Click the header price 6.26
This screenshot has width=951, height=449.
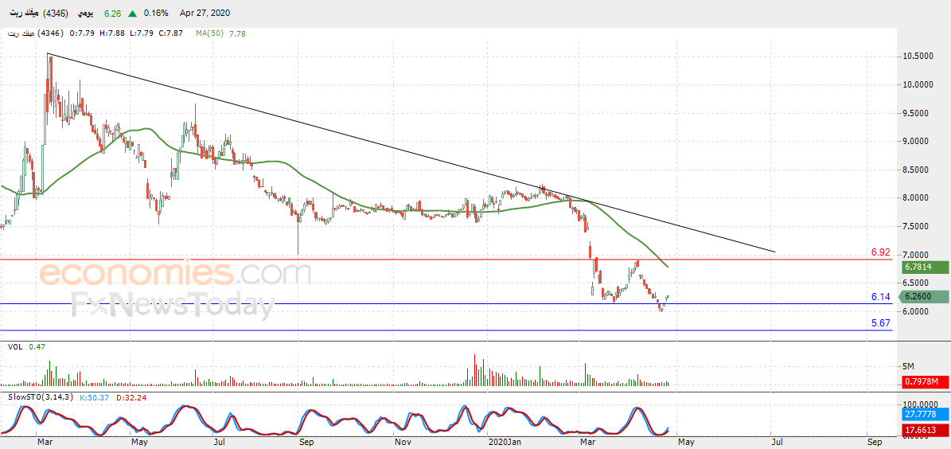112,13
